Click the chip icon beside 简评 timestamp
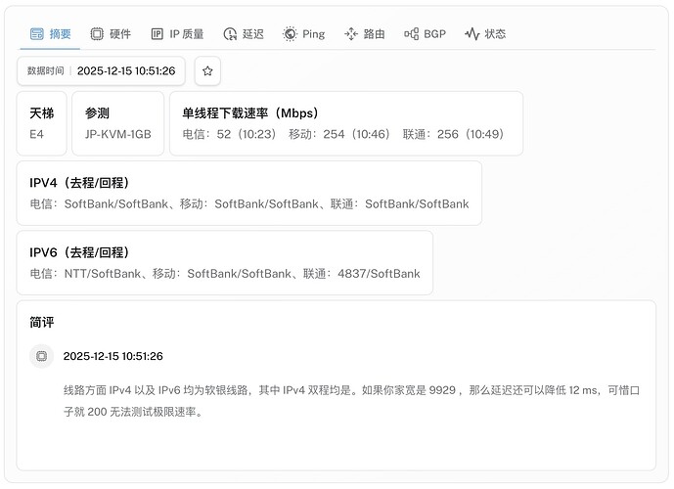Image resolution: width=674 pixels, height=489 pixels. 42,356
